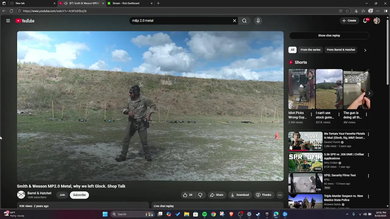Mute the YouTube tab via speaker icon
This screenshot has height=219, width=390.
point(66,3)
